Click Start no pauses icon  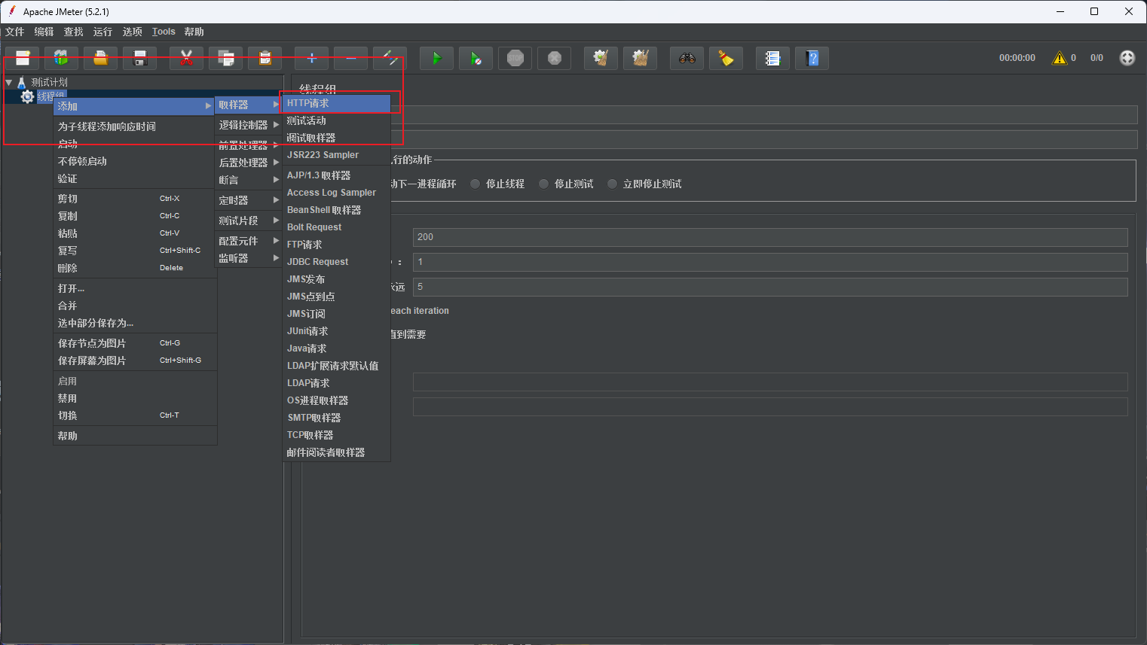pos(476,58)
